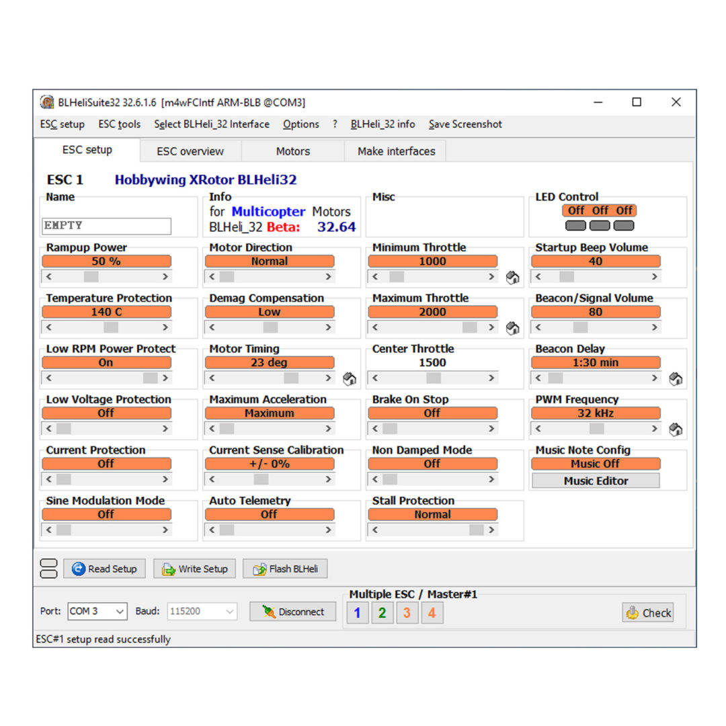
Task: Click Save Screenshot in the menu bar
Action: coord(465,124)
